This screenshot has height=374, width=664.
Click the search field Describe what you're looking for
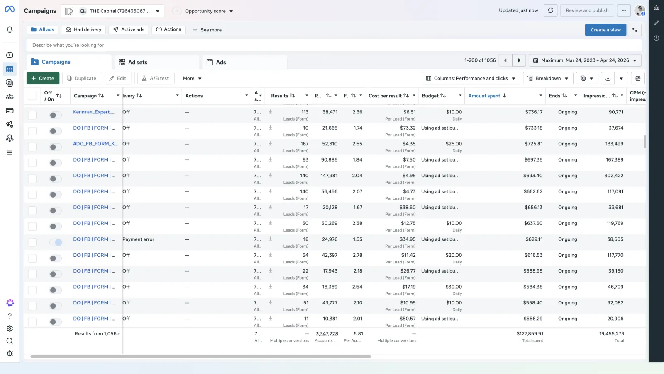[x=334, y=45]
